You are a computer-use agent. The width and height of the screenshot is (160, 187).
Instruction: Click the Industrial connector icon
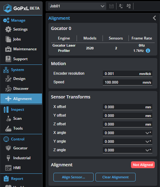point(8,158)
